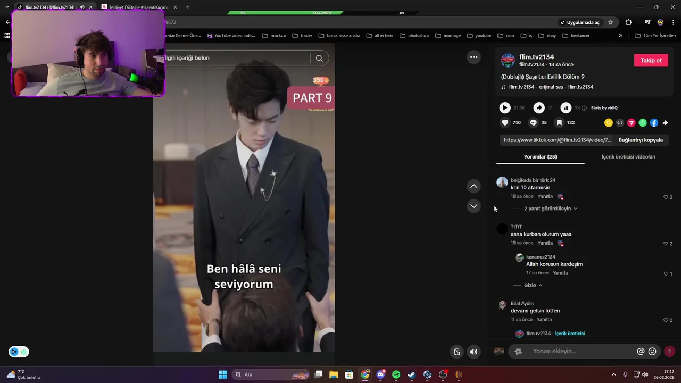The width and height of the screenshot is (681, 383).
Task: Open a new browser tab
Action: pos(188,7)
